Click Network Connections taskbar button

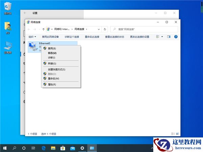92,148
